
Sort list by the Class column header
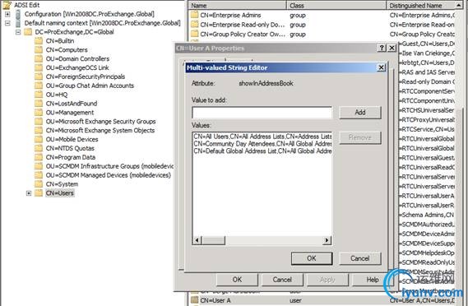(x=336, y=6)
